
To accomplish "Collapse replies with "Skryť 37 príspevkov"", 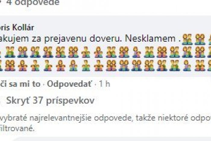I will click(50, 101).
